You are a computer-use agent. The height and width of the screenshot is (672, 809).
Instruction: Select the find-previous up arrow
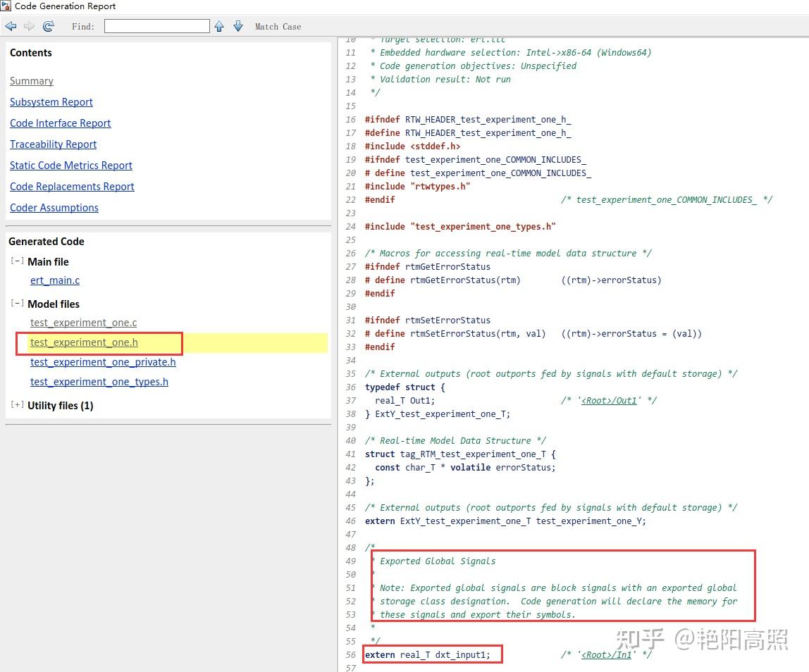tap(219, 26)
